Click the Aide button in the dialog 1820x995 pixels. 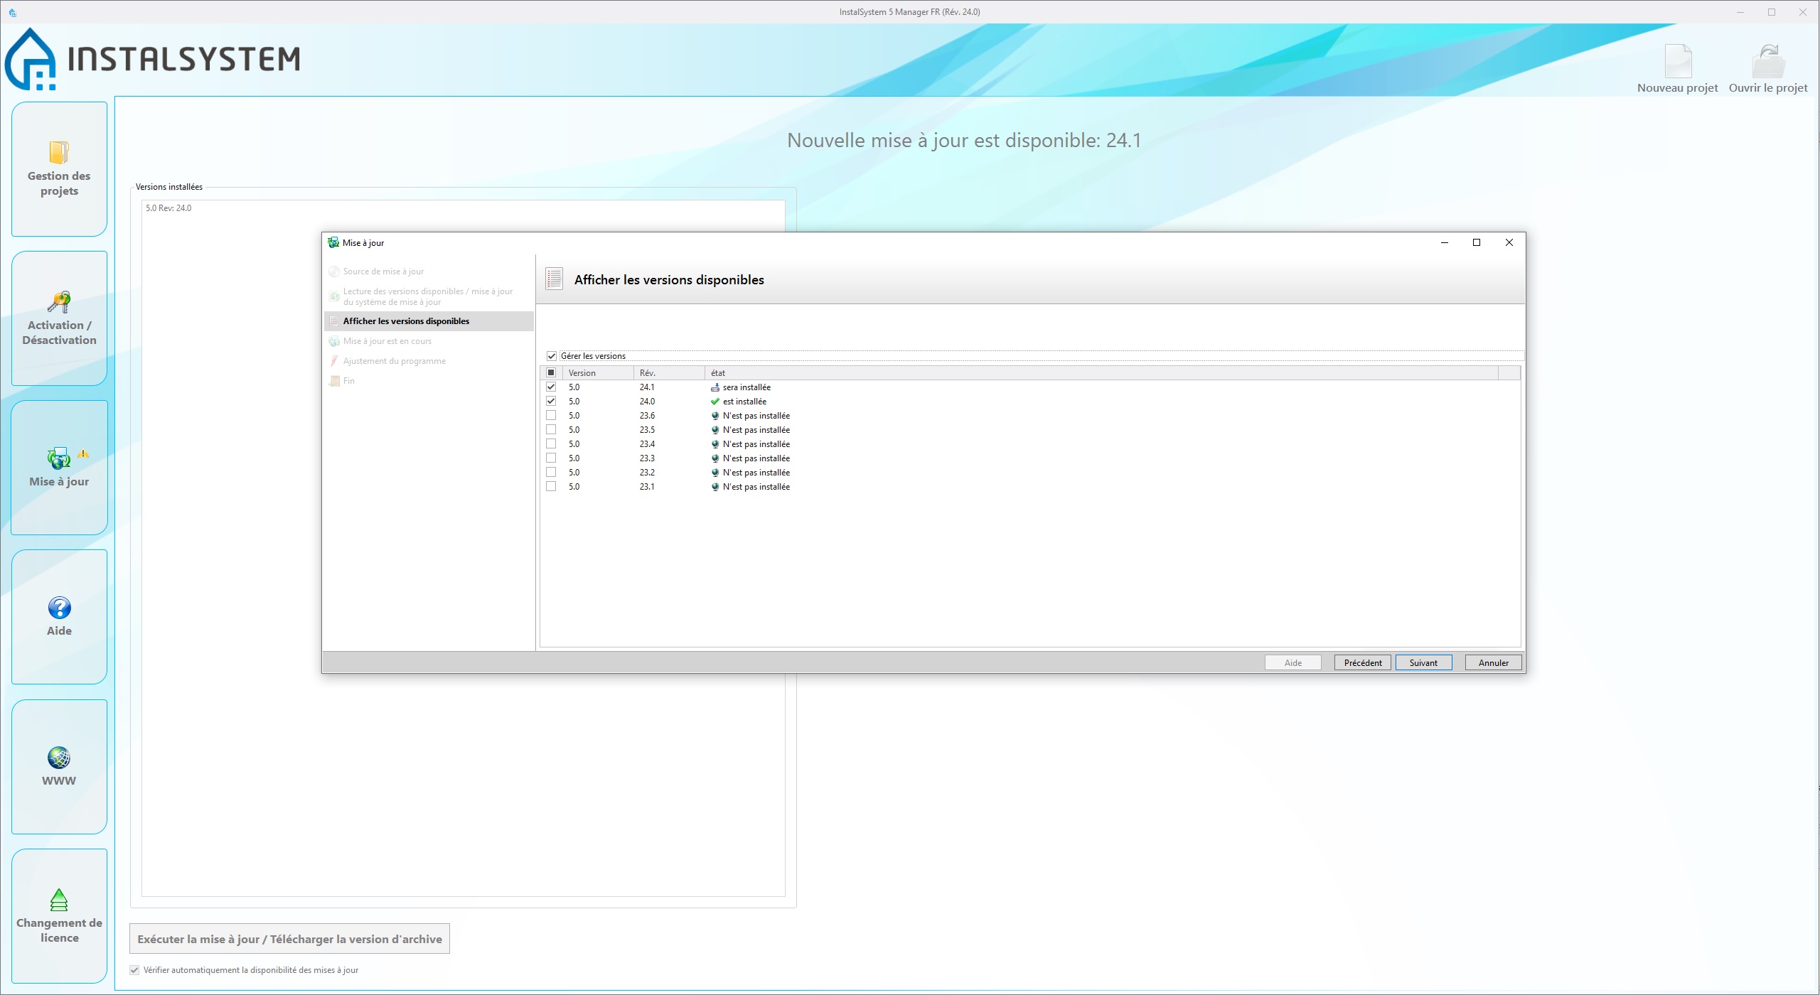[x=1293, y=662]
